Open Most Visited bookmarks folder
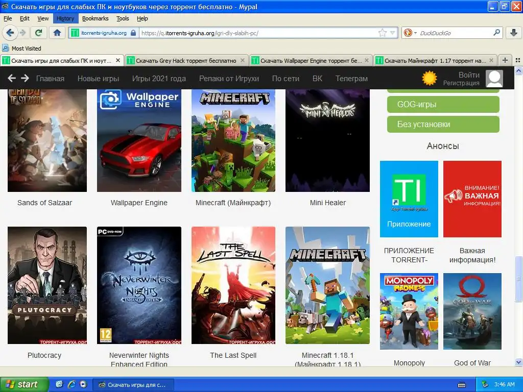 pos(21,48)
